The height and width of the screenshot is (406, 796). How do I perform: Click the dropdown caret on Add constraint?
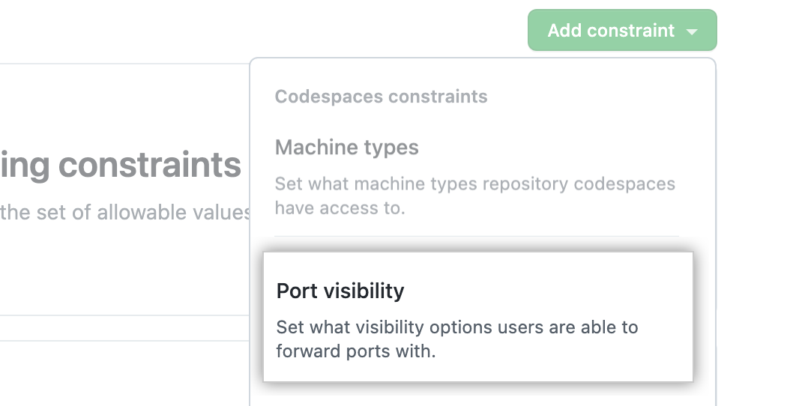click(x=691, y=31)
